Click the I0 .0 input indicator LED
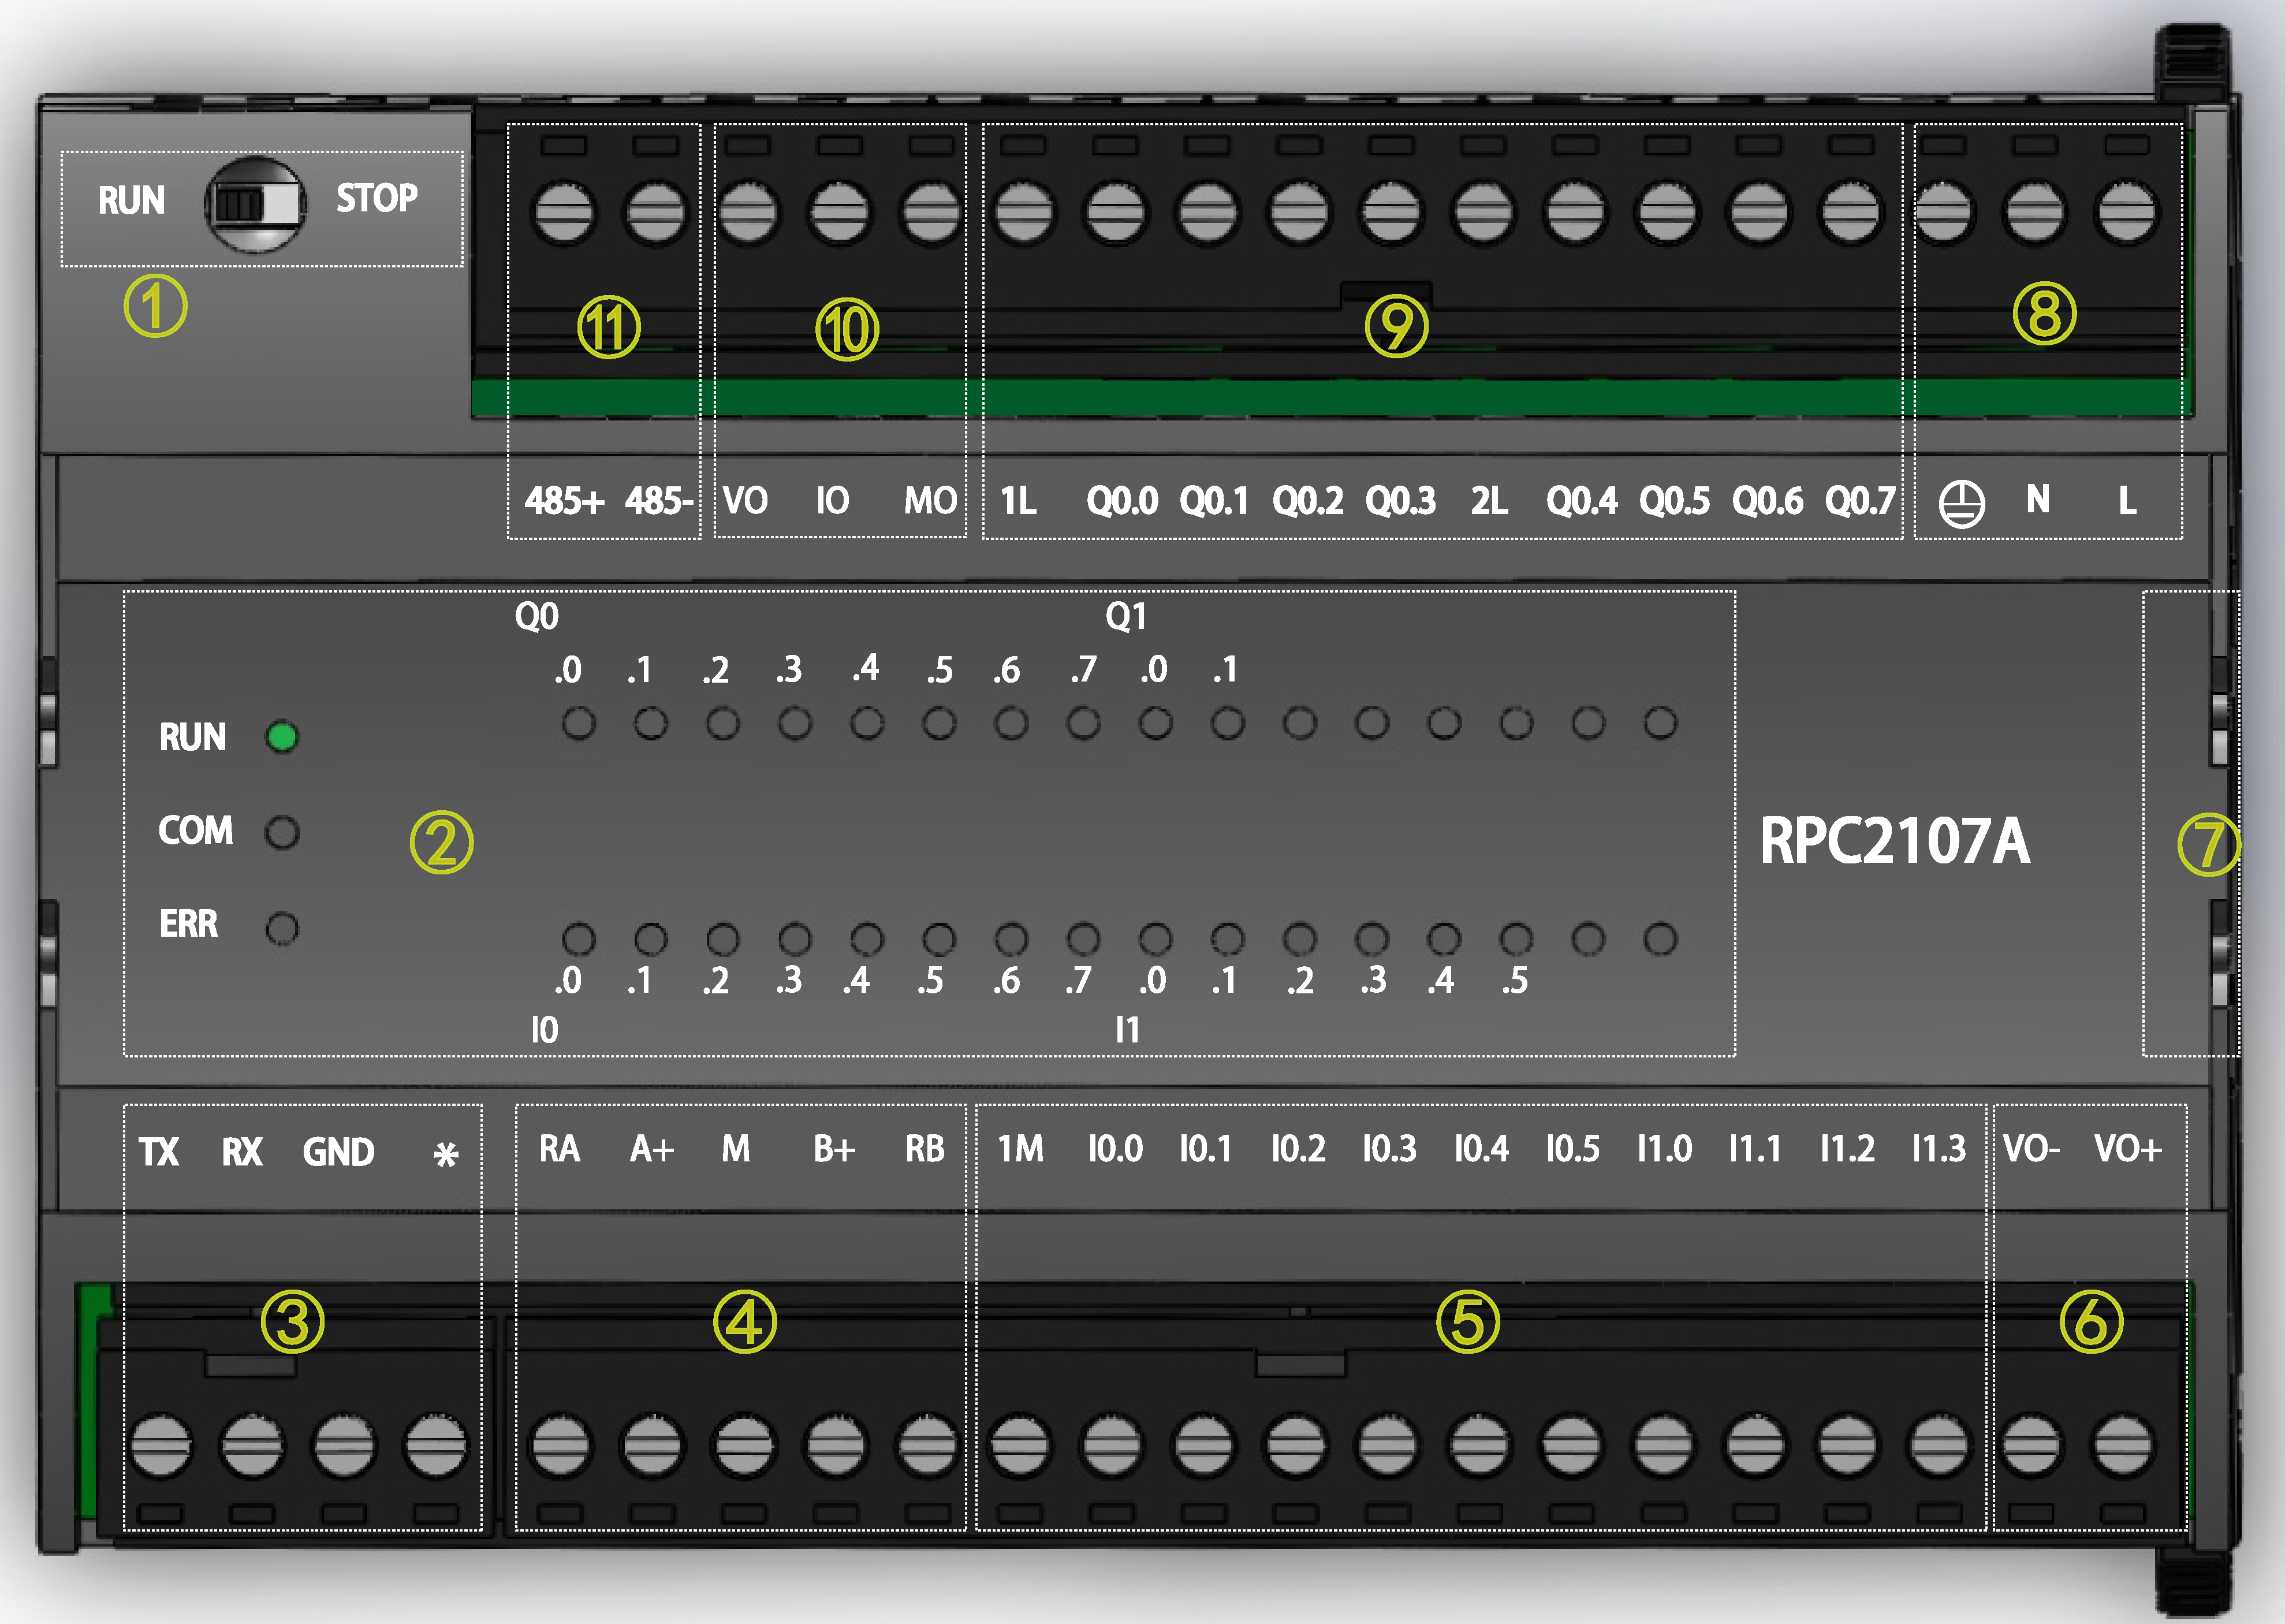 pyautogui.click(x=579, y=939)
